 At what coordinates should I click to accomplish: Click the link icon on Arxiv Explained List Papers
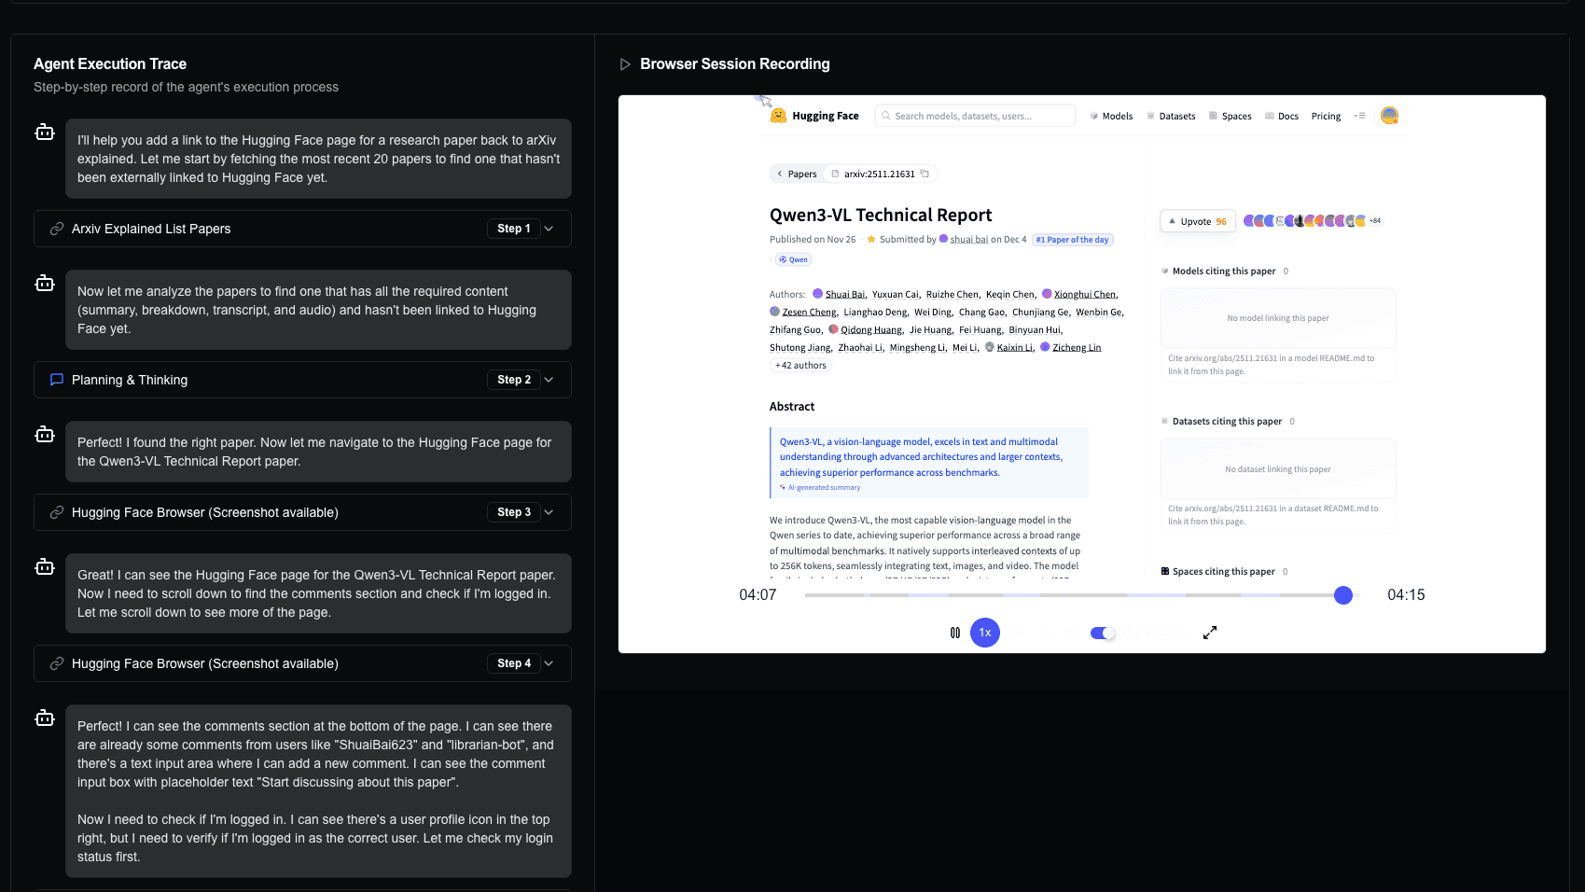[56, 229]
